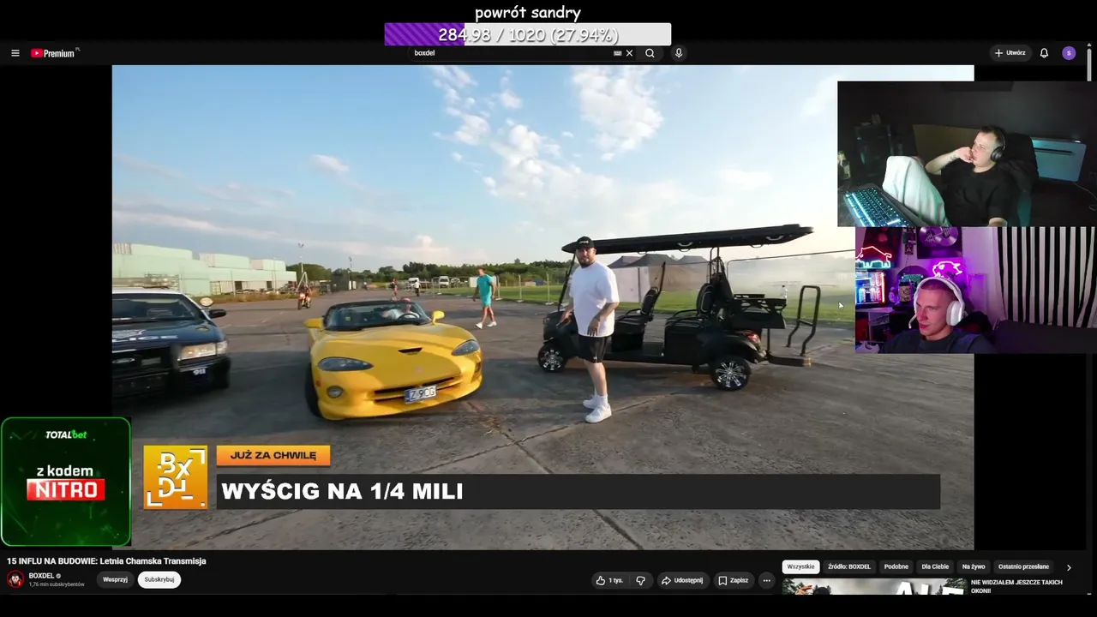Run the search with the magnifier button
The width and height of the screenshot is (1097, 617).
pyautogui.click(x=650, y=53)
